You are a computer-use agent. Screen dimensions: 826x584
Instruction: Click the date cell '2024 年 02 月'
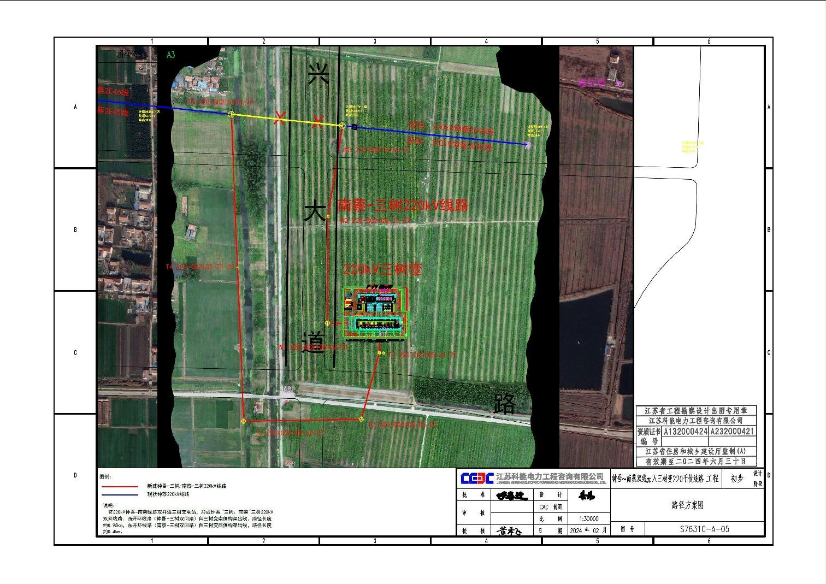click(588, 530)
